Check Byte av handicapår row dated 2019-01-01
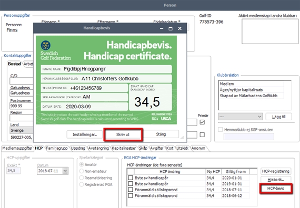Screen dimensions: 300x208 click(131, 184)
